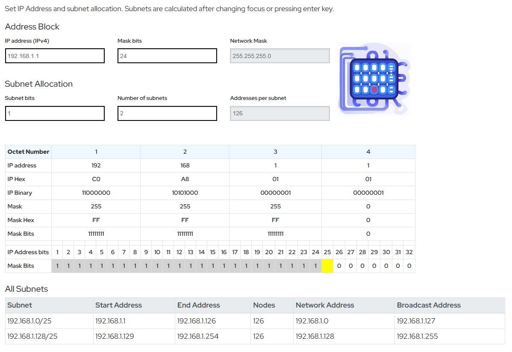The image size is (512, 352).
Task: Select subnet 192.168.1.128/25 cell
Action: pos(49,336)
